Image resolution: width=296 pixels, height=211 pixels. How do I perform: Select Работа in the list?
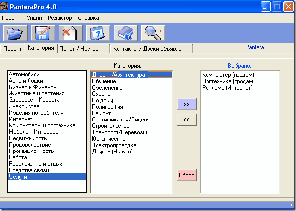point(47,157)
